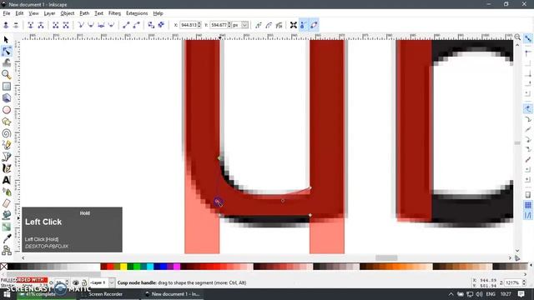Open the File menu
The width and height of the screenshot is (534, 300).
pos(7,13)
